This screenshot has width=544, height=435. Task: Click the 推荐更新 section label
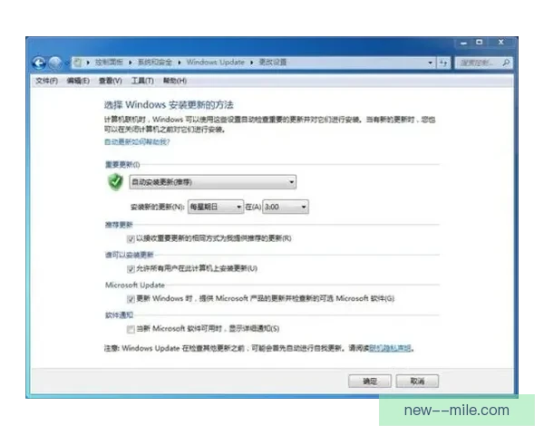(x=119, y=225)
